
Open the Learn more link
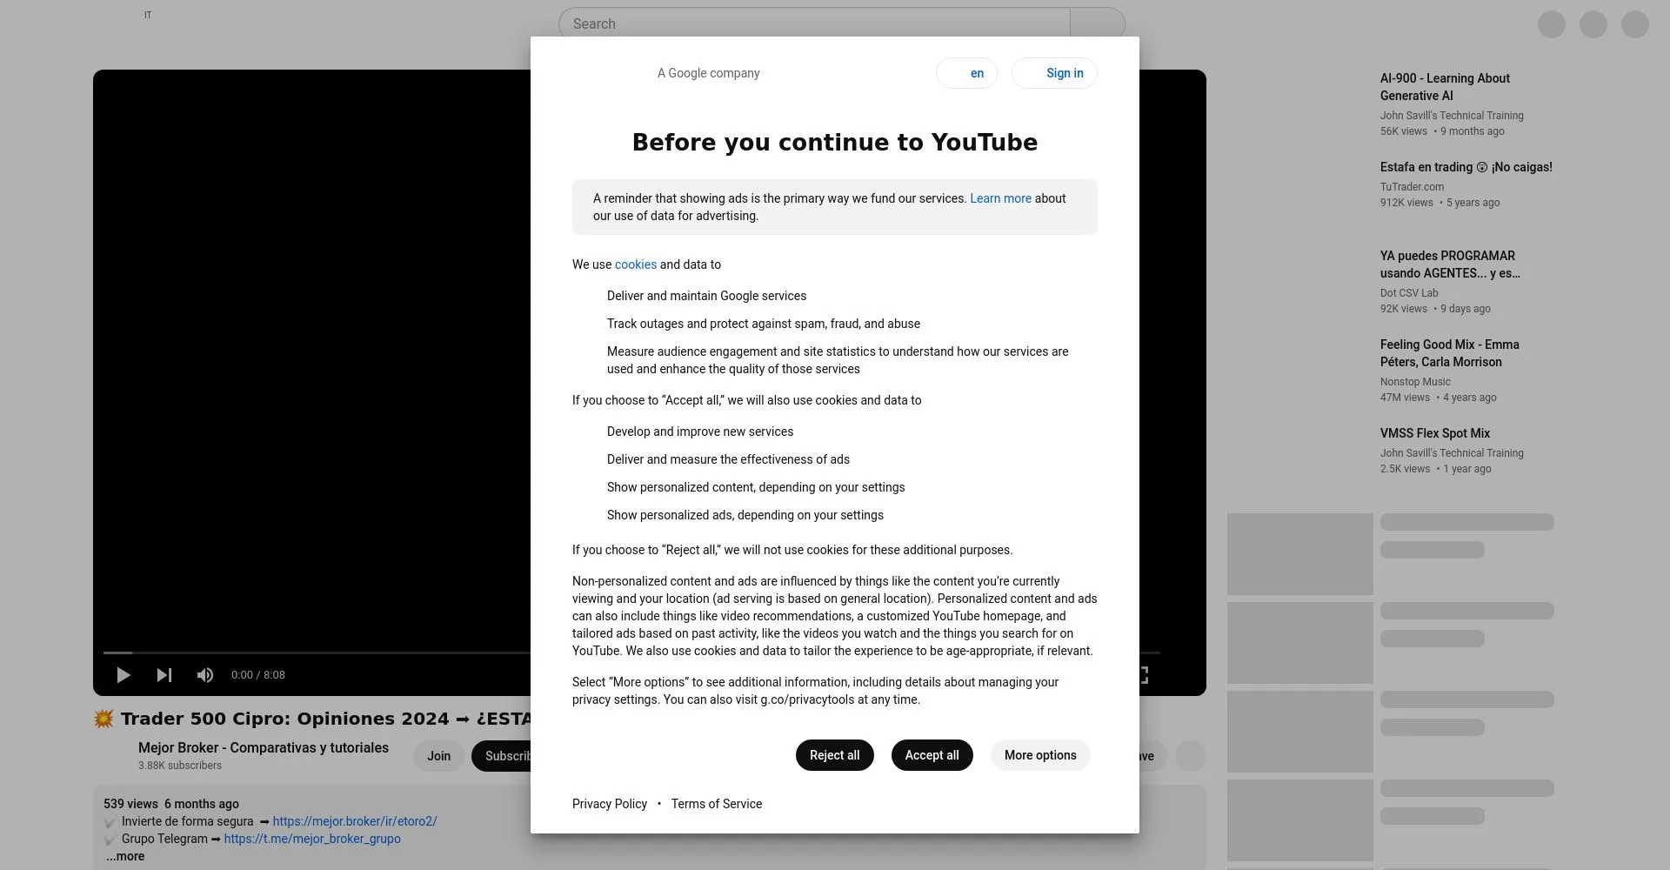(x=1000, y=198)
